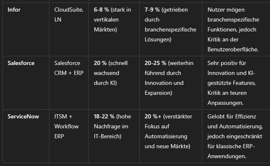Viewport: 270px width, 166px height.
Task: Click the "Salesforce CRM + ERP" product cell
Action: coord(68,68)
